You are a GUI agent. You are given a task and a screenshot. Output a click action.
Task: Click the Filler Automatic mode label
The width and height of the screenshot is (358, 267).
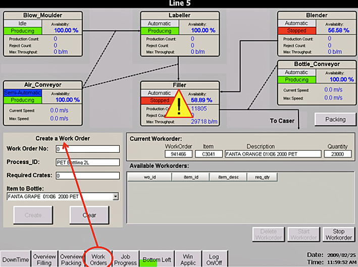click(160, 93)
